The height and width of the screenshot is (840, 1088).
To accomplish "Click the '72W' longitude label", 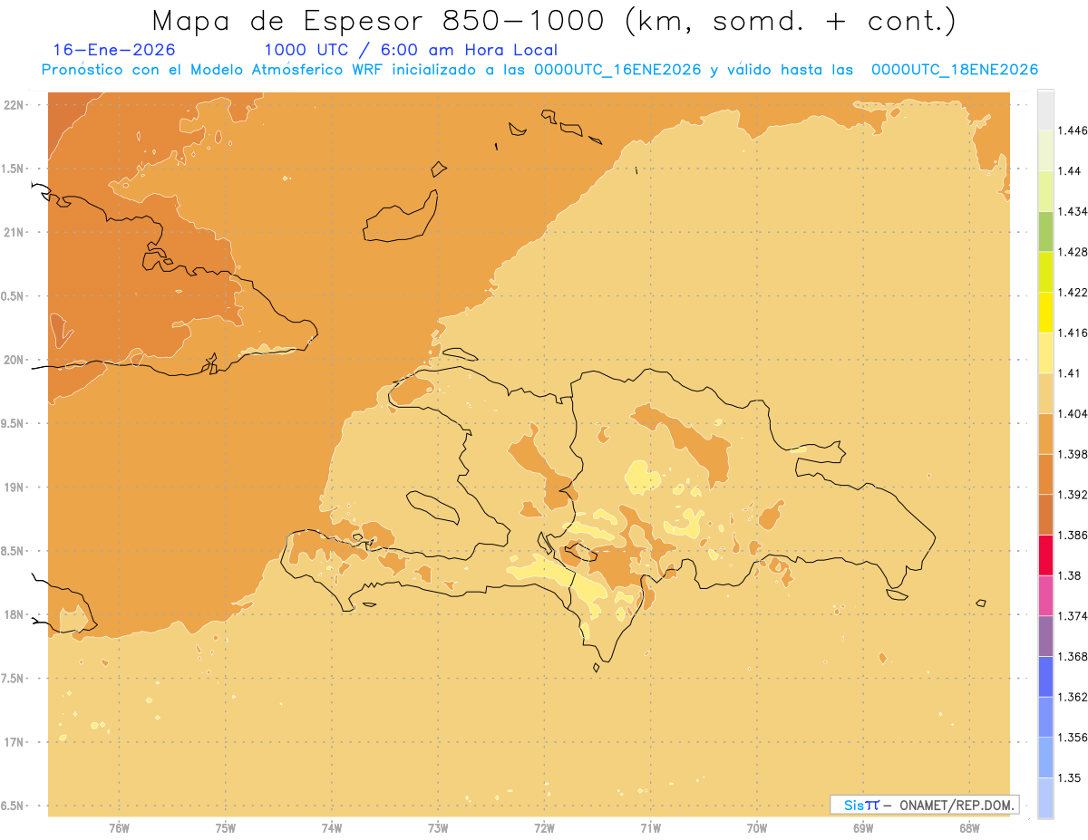I will pos(544,828).
